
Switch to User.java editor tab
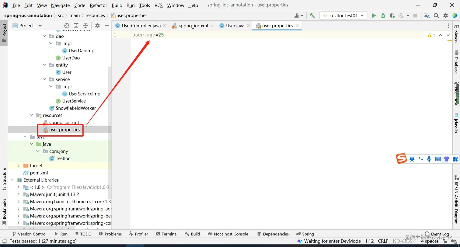coord(235,26)
